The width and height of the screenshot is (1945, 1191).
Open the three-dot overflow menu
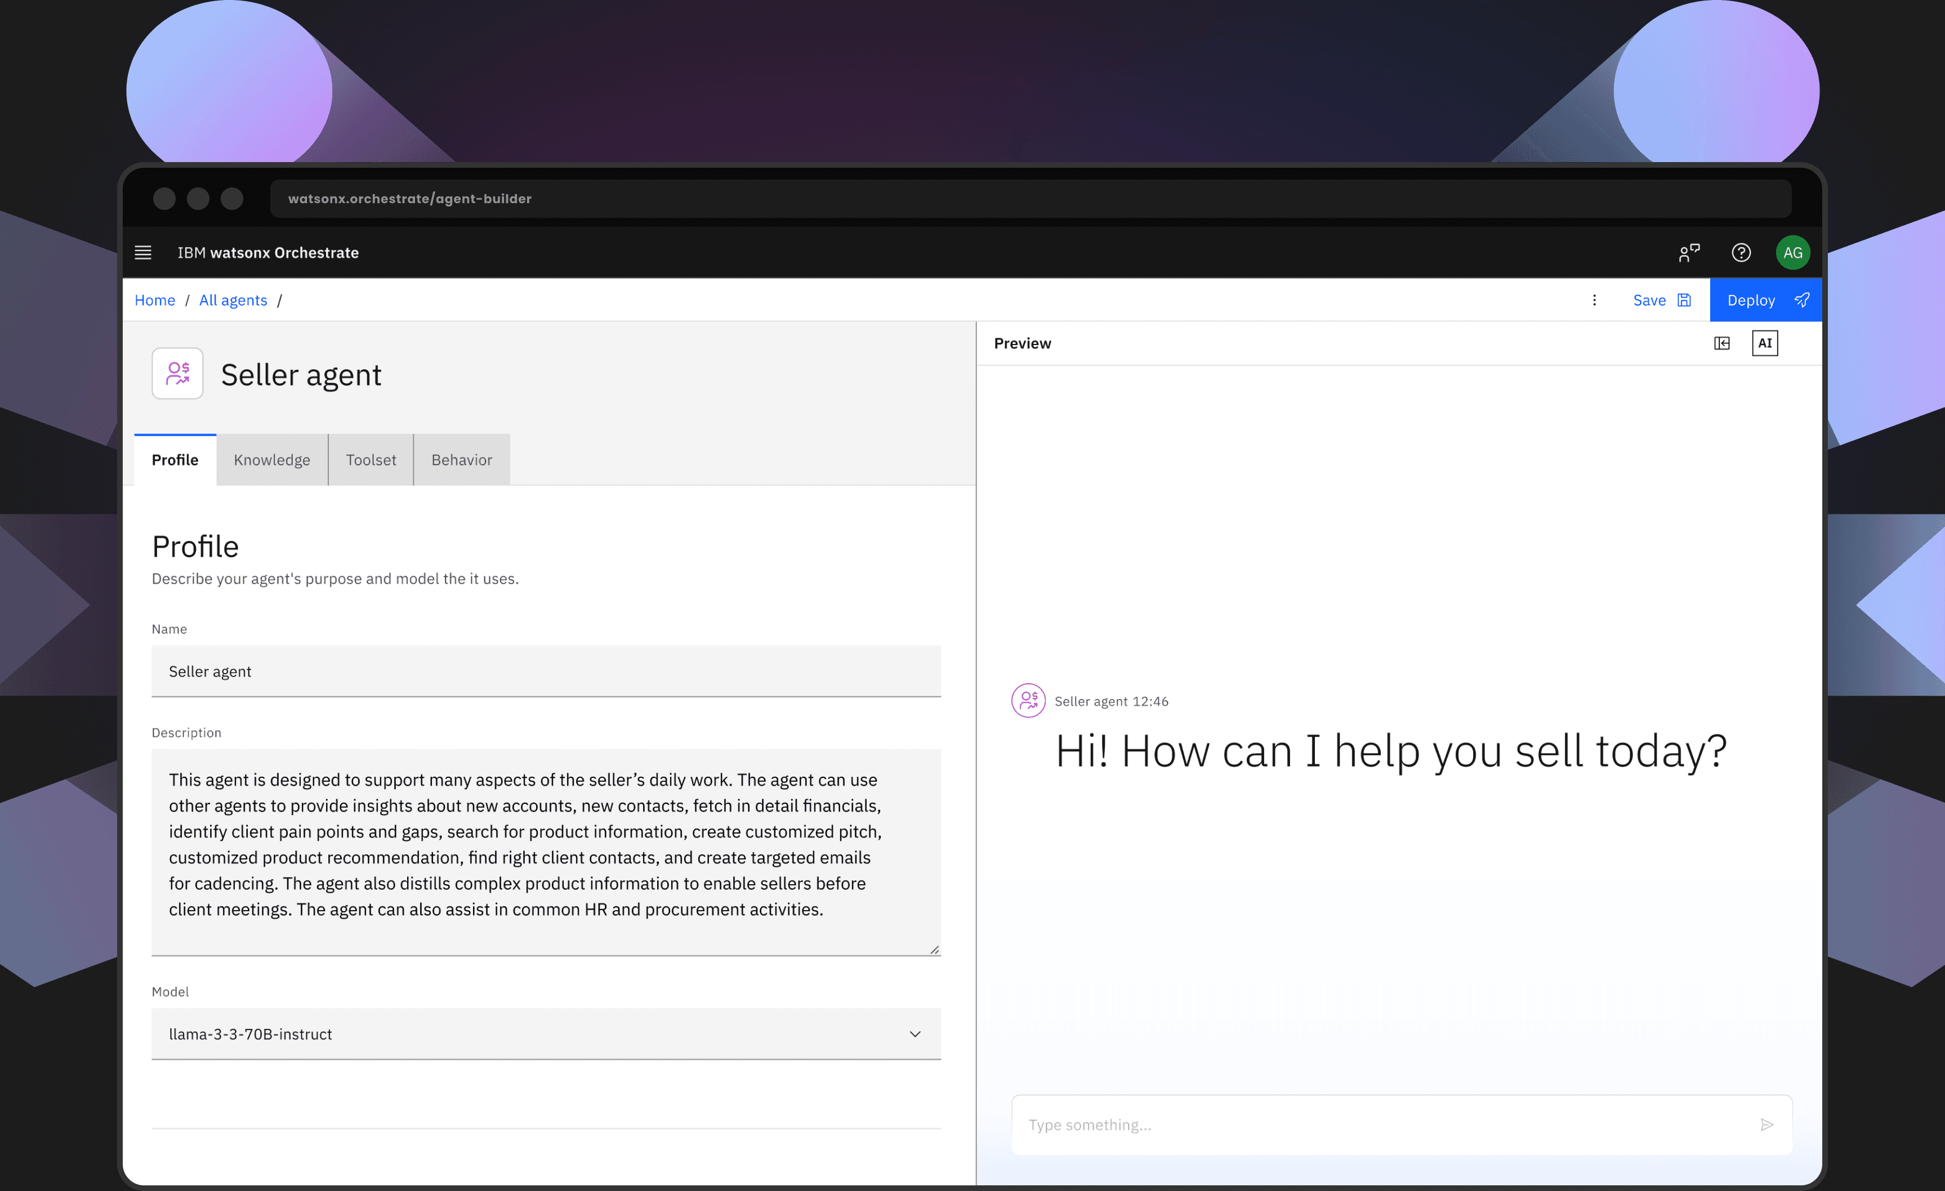pyautogui.click(x=1594, y=300)
